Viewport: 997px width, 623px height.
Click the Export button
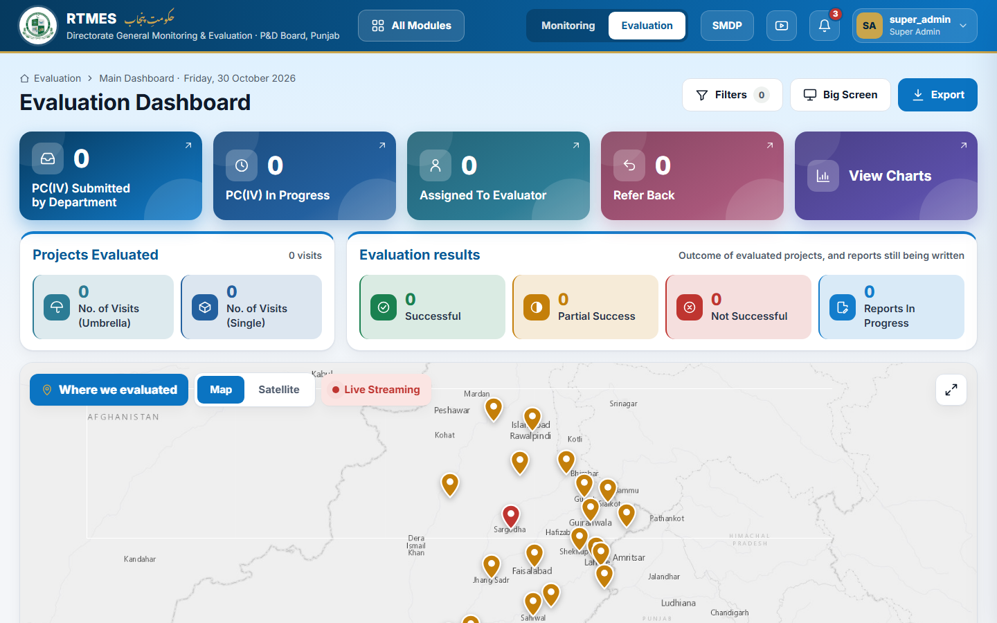937,95
